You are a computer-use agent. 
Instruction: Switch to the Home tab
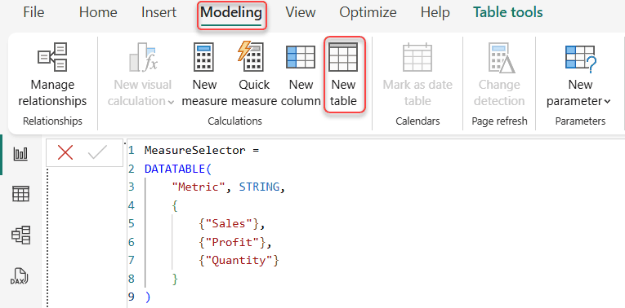pyautogui.click(x=98, y=13)
